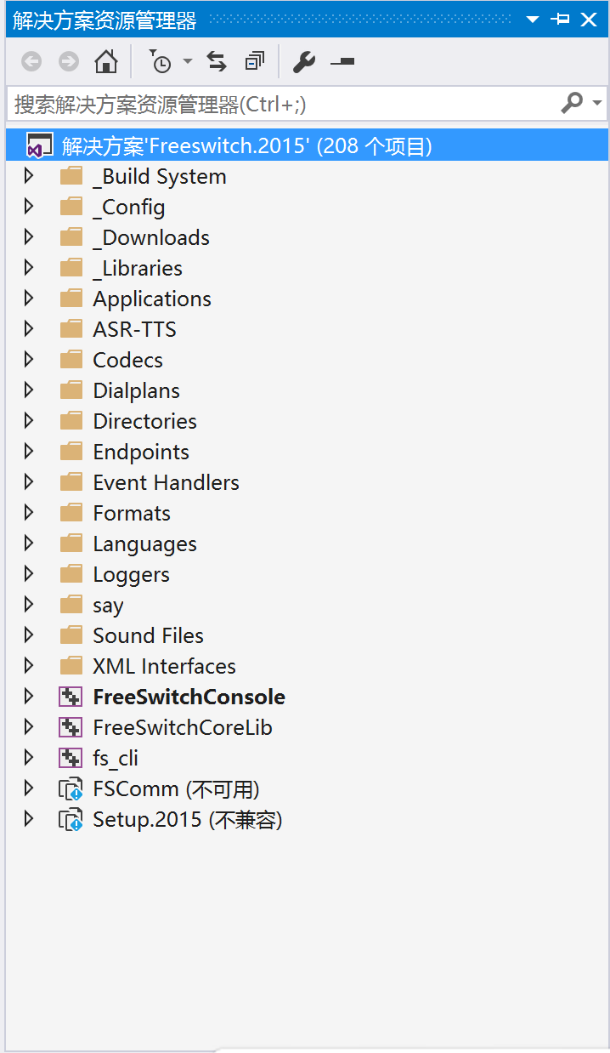This screenshot has width=610, height=1053.
Task: Click the Preview Selected Items dash icon
Action: pyautogui.click(x=342, y=61)
